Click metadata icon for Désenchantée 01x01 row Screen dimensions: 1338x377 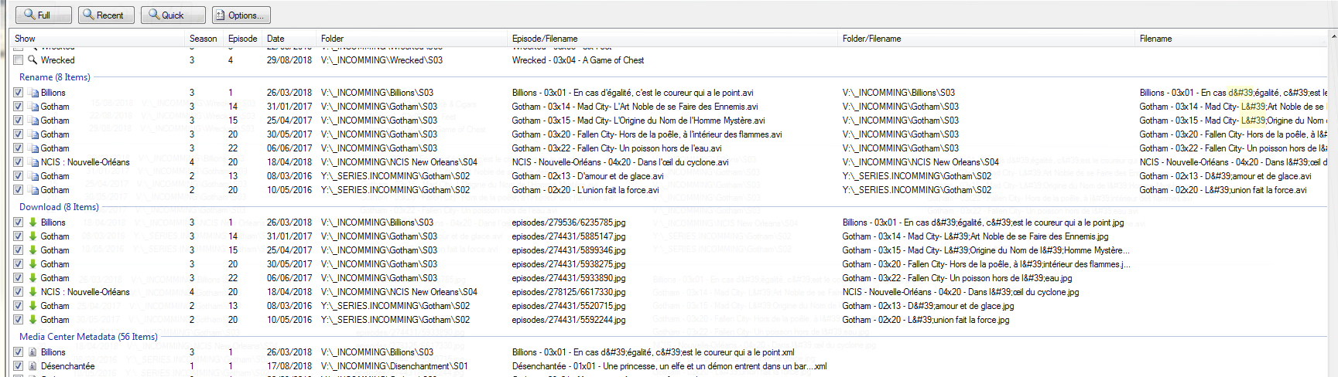[x=33, y=366]
